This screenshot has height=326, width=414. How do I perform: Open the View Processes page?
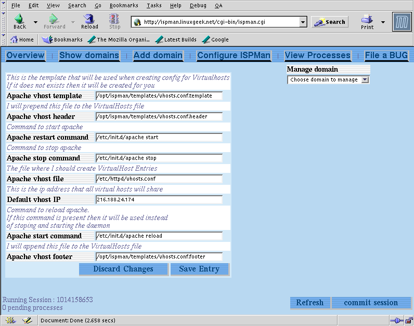pos(318,56)
